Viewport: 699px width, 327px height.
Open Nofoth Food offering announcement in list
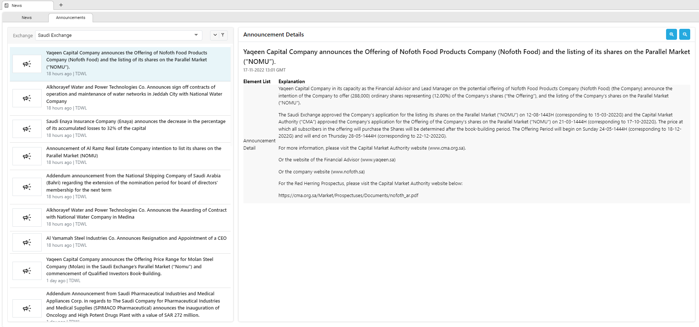coord(120,64)
